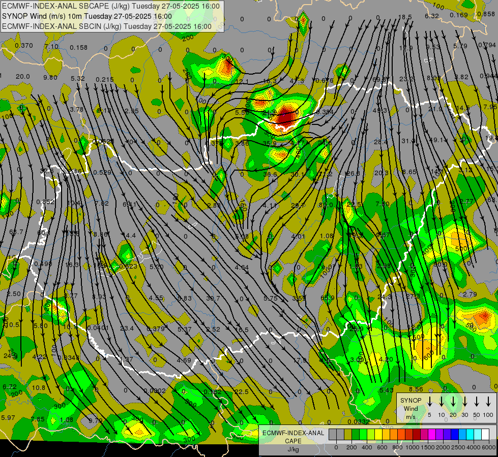Click the map value '0.370'
Viewport: 498px width, 457px height.
[x=24, y=46]
